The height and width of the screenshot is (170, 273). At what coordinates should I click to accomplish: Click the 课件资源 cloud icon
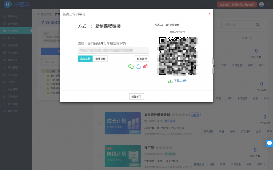click(5, 46)
